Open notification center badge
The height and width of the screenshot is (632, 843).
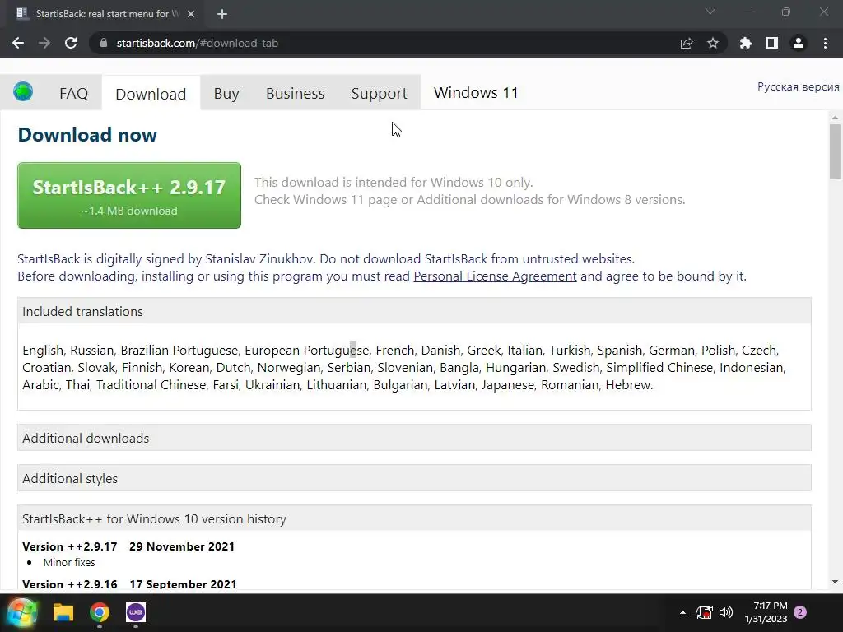[x=800, y=612]
